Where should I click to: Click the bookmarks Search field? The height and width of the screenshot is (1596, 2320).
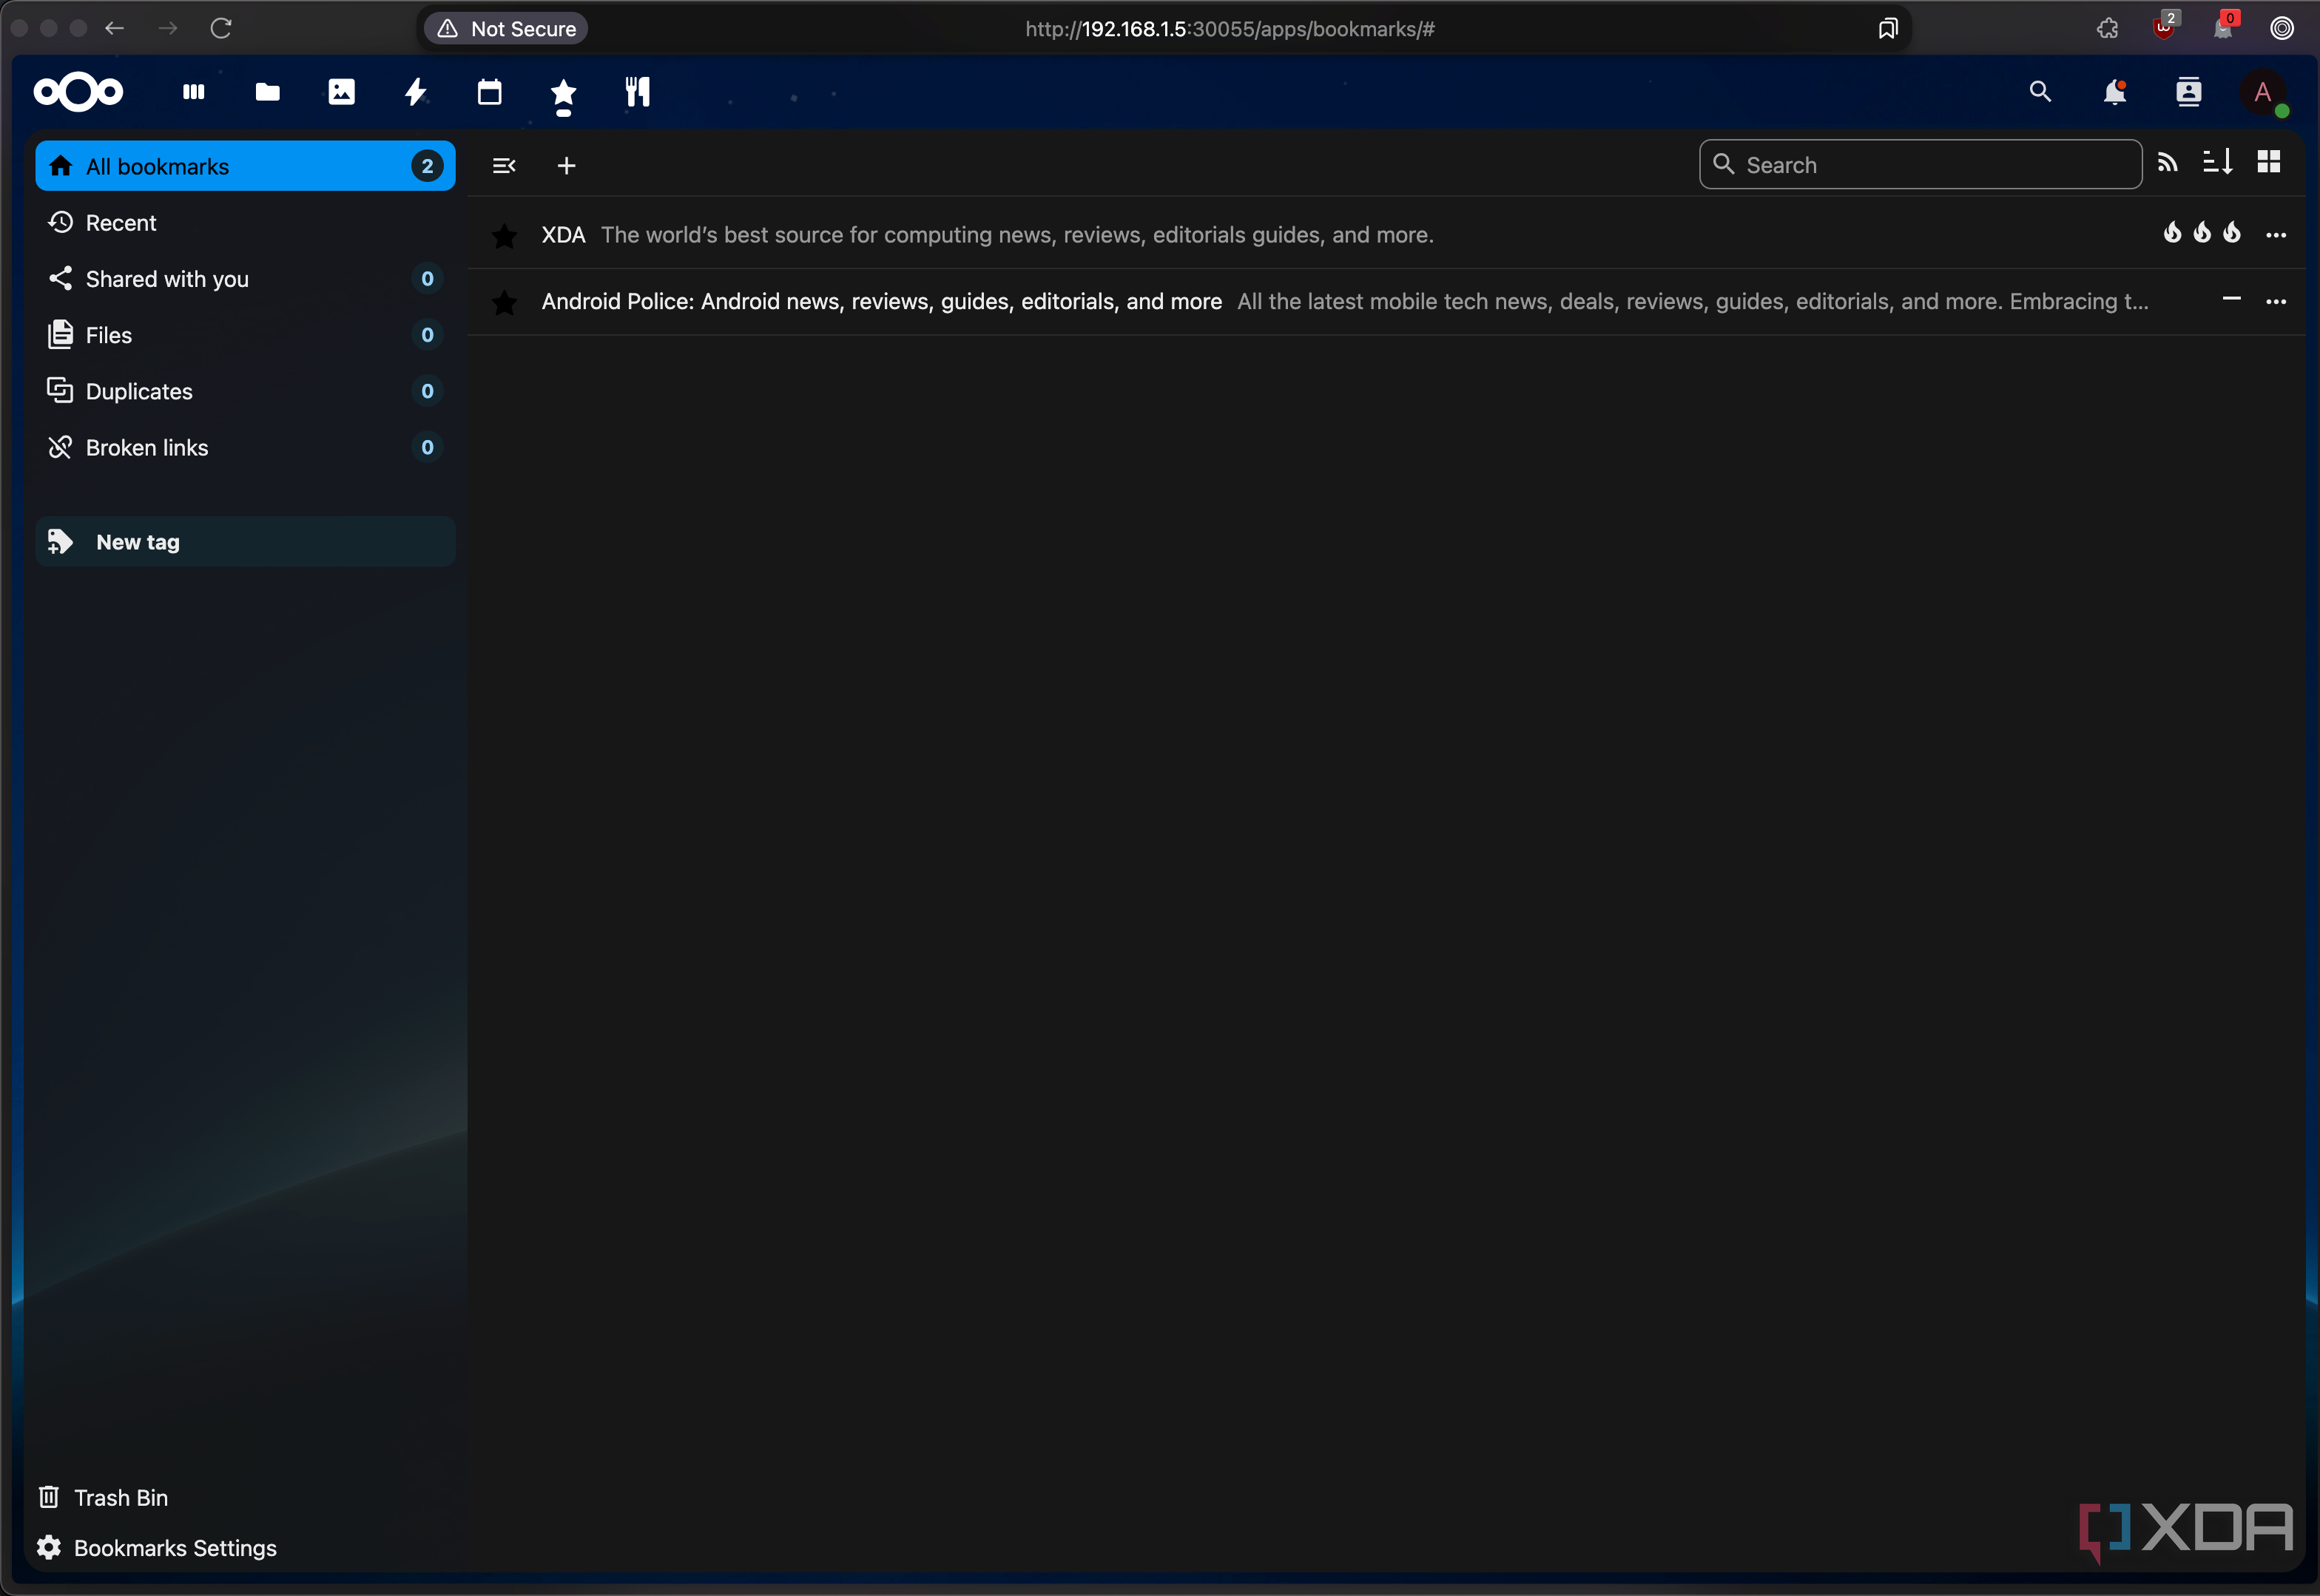(1920, 164)
